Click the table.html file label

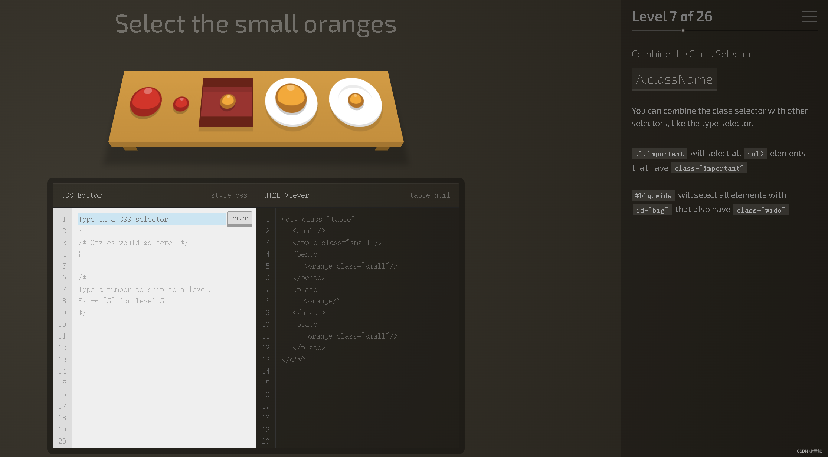(430, 195)
